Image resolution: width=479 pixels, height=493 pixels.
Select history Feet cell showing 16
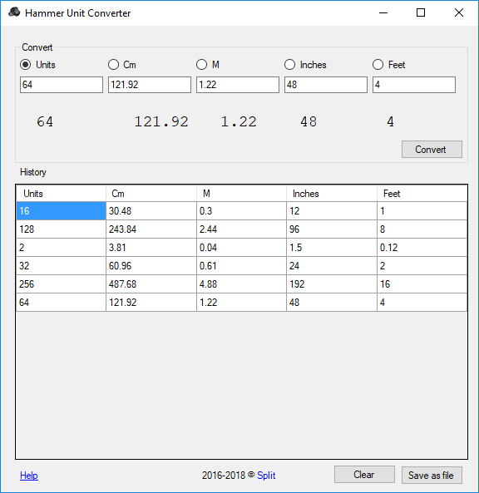(x=422, y=284)
